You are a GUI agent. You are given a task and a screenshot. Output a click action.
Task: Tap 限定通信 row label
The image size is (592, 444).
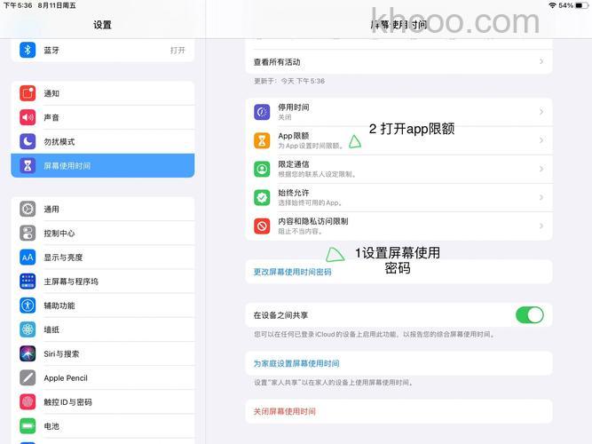[294, 164]
